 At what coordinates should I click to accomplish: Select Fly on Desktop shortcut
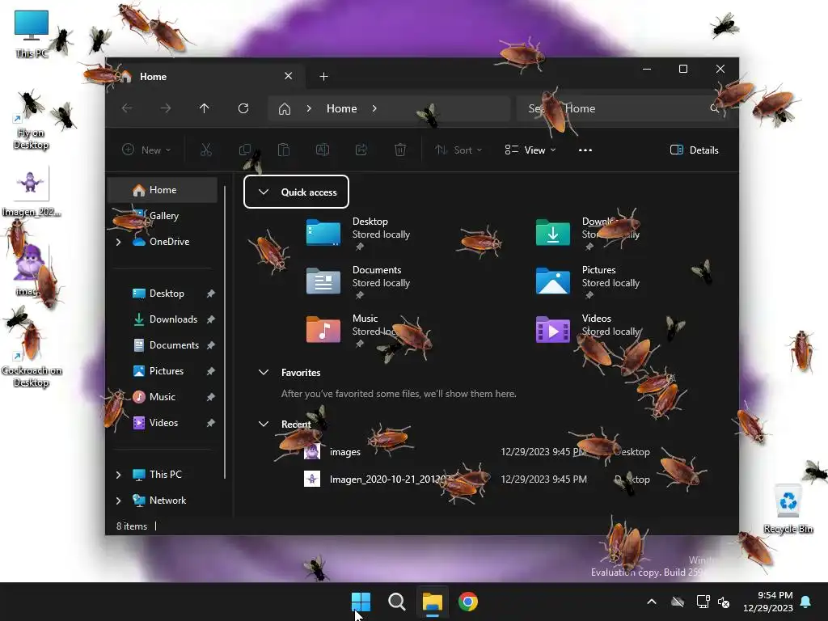(31, 120)
